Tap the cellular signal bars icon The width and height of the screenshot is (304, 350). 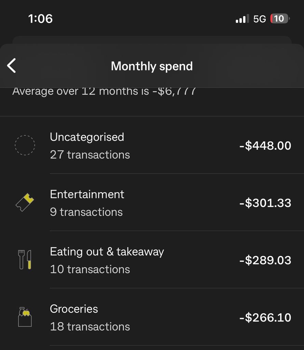(242, 19)
